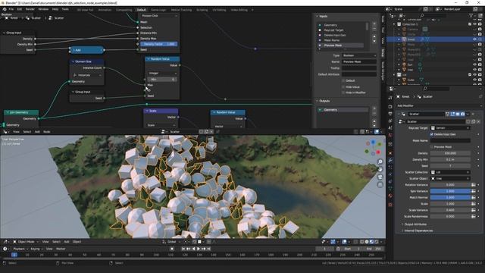Open the Type Boolean dropdown in node sidebar
This screenshot has width=485, height=273.
coord(359,55)
